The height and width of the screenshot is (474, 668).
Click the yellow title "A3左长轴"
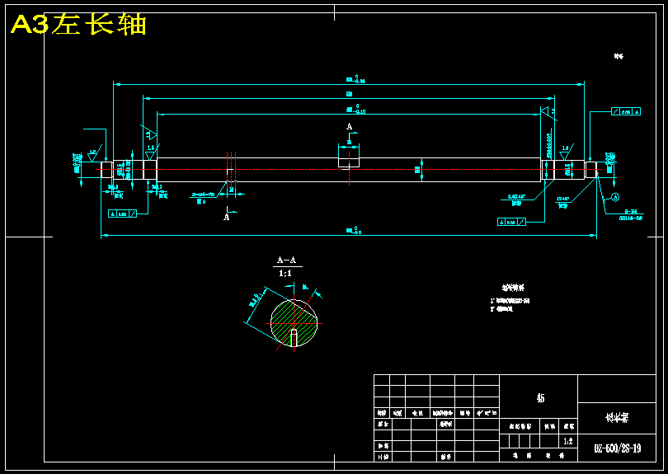point(78,24)
